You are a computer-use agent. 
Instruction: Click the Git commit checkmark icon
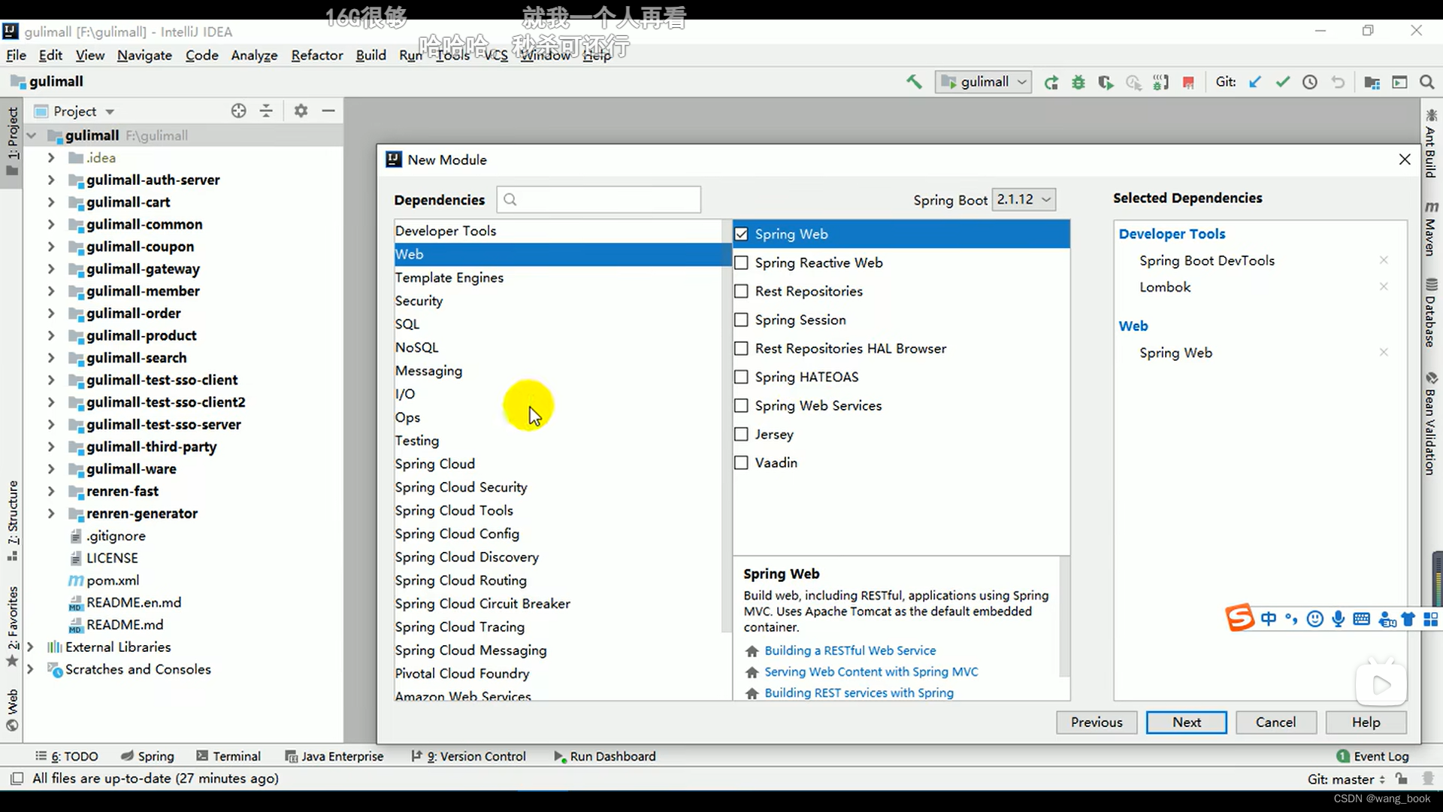[1282, 82]
